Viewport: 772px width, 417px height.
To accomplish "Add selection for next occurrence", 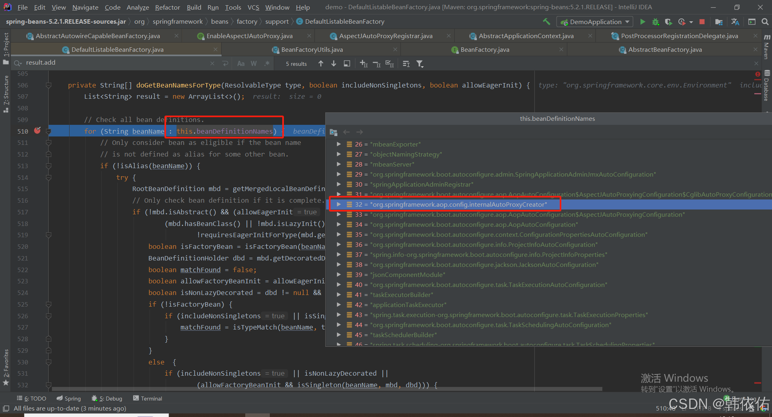I will pyautogui.click(x=363, y=63).
